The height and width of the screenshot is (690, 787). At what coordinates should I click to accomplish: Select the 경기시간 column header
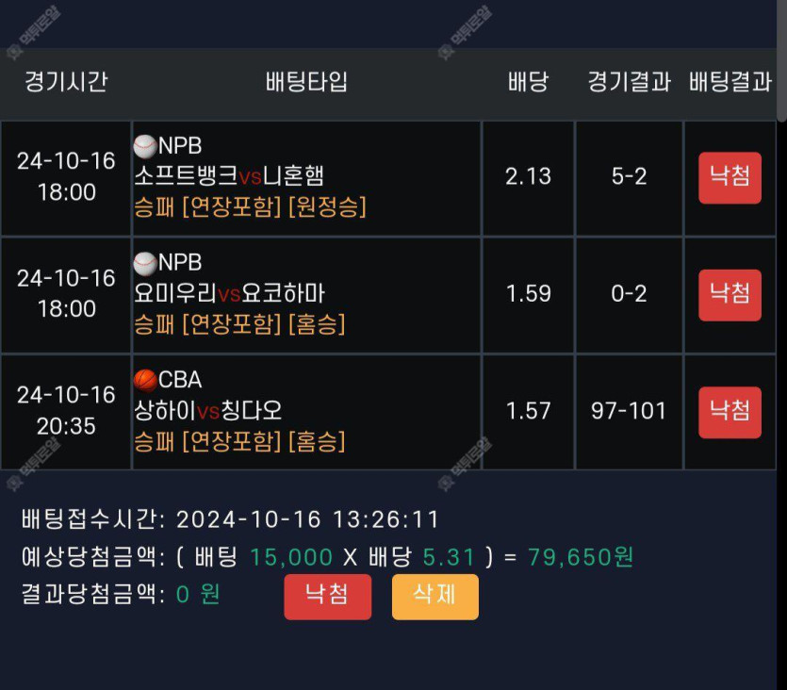pyautogui.click(x=66, y=81)
